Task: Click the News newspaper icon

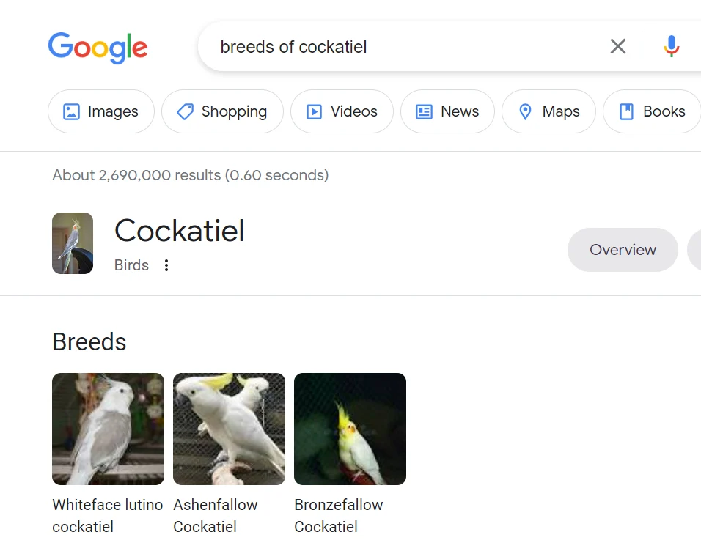Action: coord(424,111)
